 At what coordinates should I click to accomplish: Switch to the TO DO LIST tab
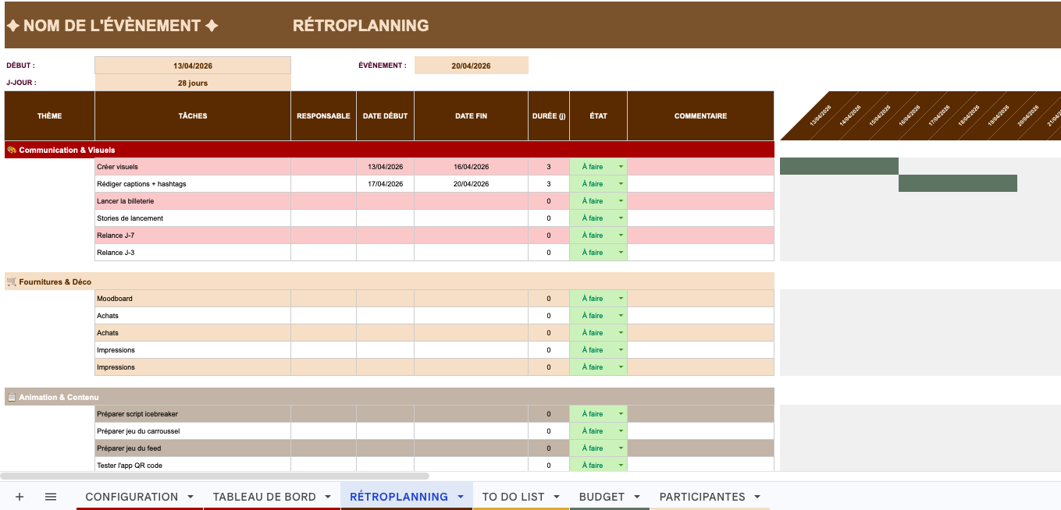coord(513,497)
